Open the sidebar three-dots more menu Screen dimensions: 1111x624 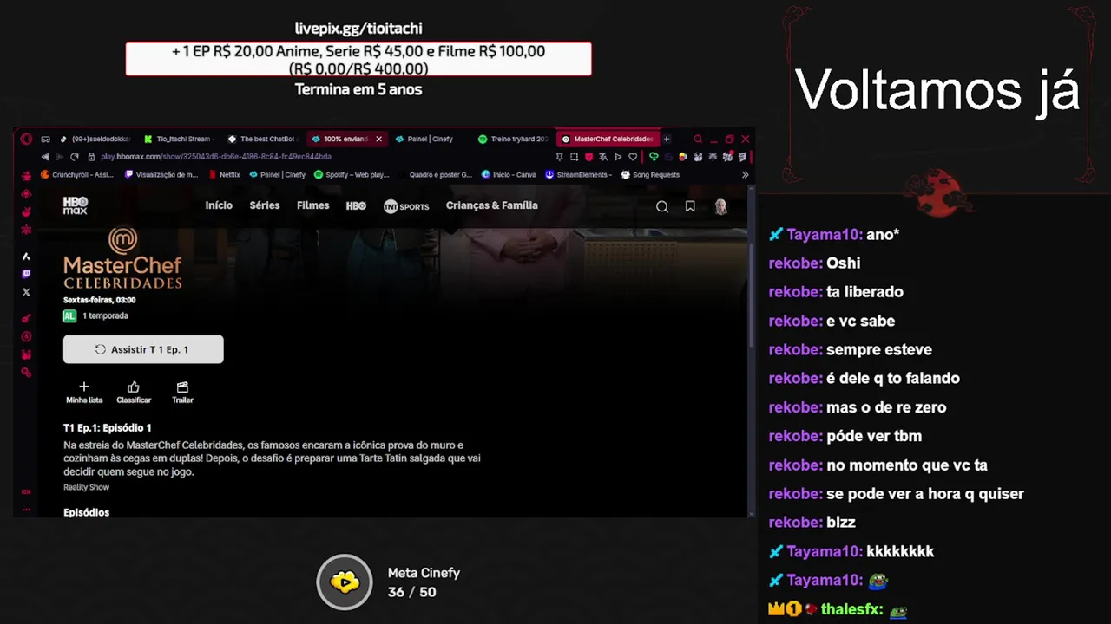(26, 509)
